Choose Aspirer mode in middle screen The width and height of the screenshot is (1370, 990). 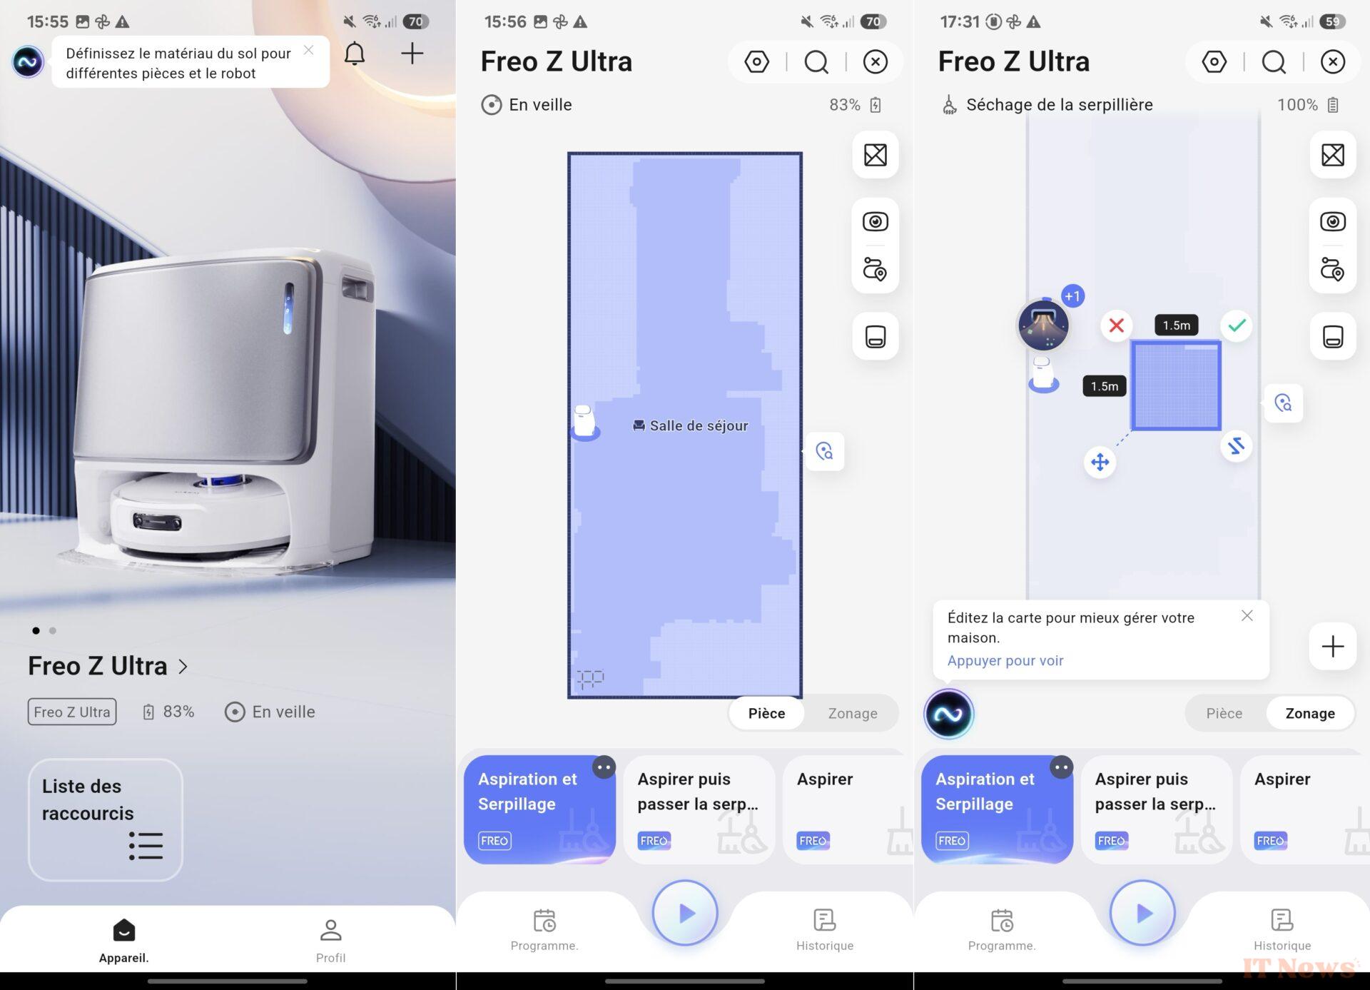(848, 809)
